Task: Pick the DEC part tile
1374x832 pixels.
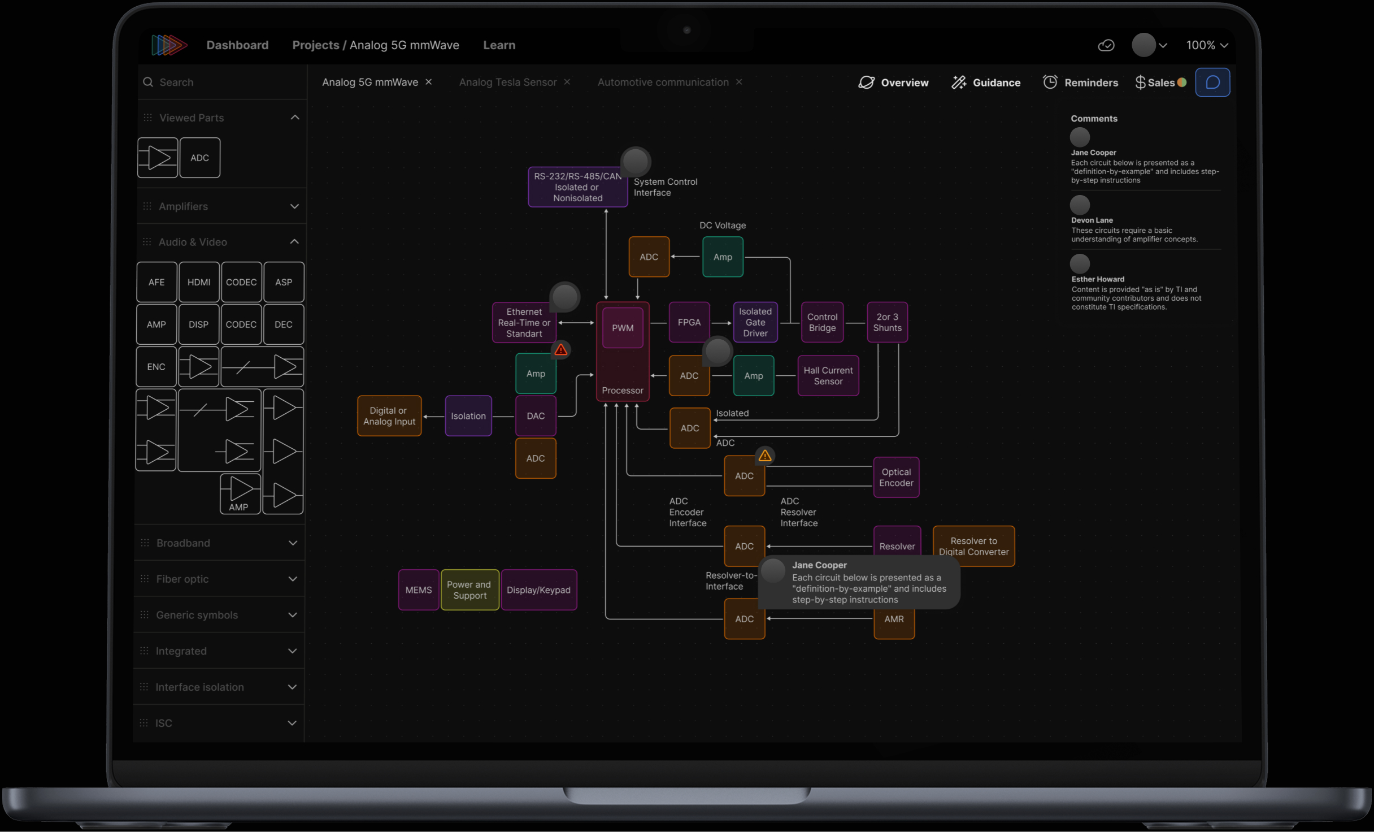Action: point(284,324)
